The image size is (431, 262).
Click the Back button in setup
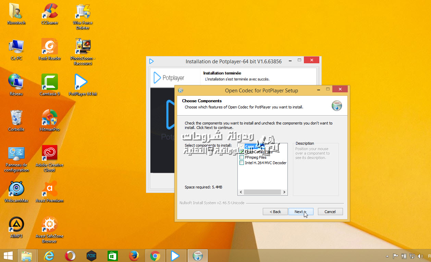[x=275, y=212]
